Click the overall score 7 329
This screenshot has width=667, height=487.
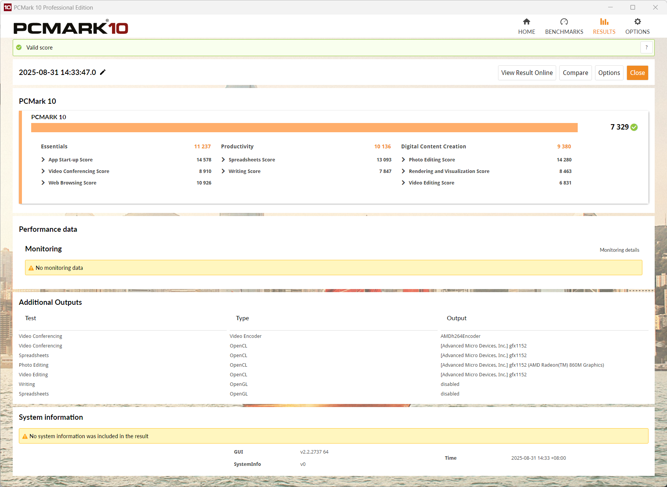click(x=619, y=127)
